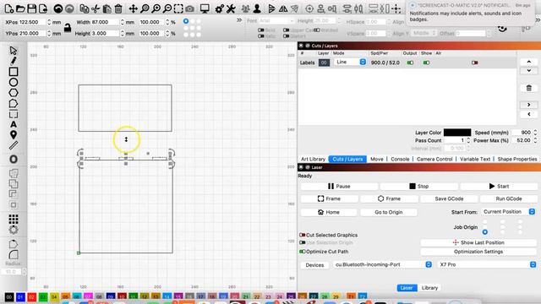This screenshot has width=541, height=304.
Task: Click the Width input field
Action: coord(105,22)
